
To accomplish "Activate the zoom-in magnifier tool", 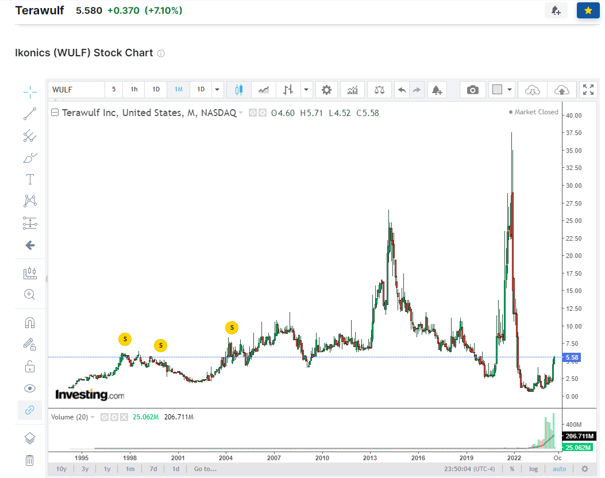I will [30, 295].
